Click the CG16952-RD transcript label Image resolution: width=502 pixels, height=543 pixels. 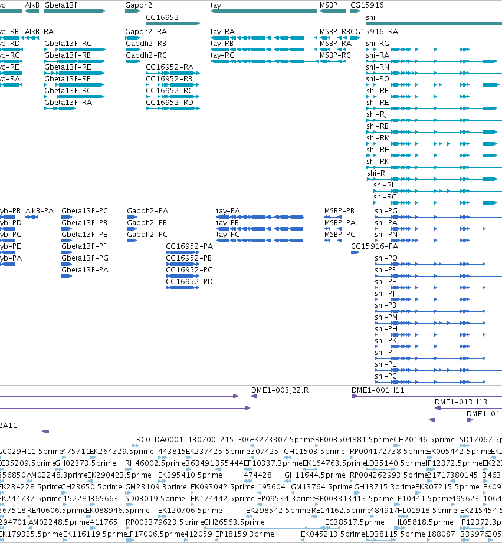click(169, 103)
